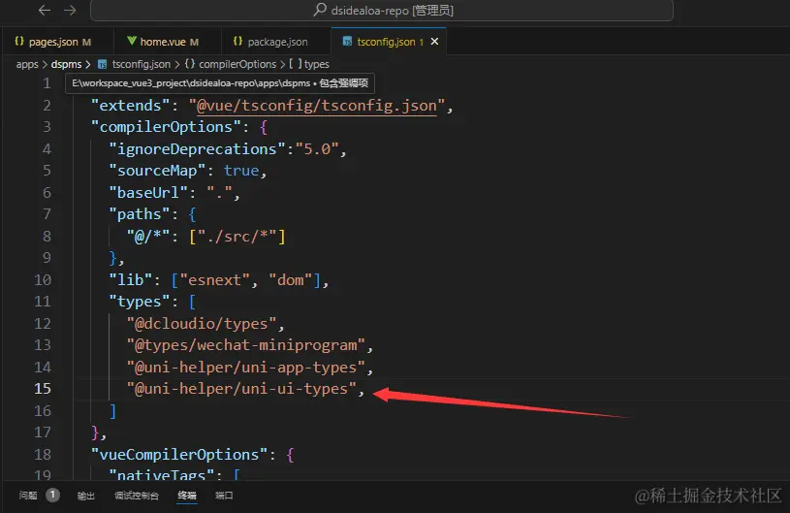This screenshot has height=513, width=790.
Task: Click the "./src/*" value text
Action: coord(237,237)
